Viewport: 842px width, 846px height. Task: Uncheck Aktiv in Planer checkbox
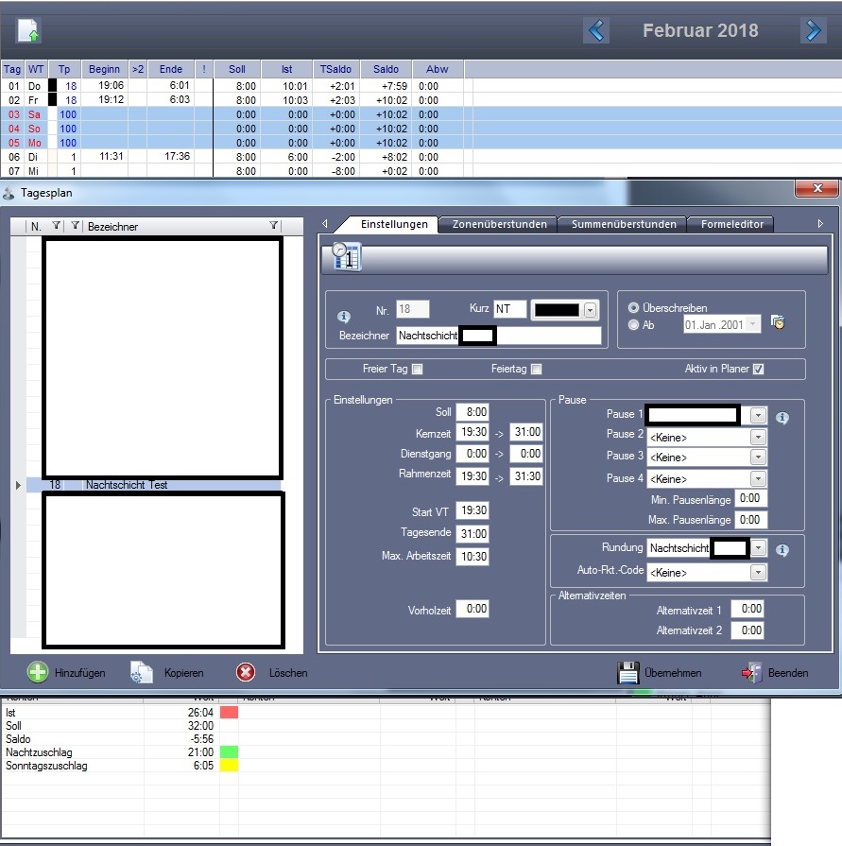757,370
